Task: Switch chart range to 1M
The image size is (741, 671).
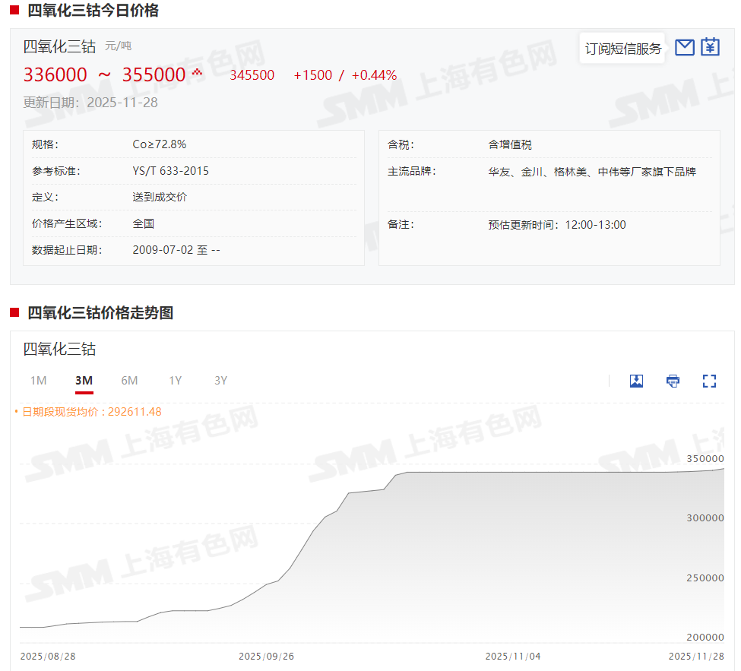Action: click(x=38, y=381)
